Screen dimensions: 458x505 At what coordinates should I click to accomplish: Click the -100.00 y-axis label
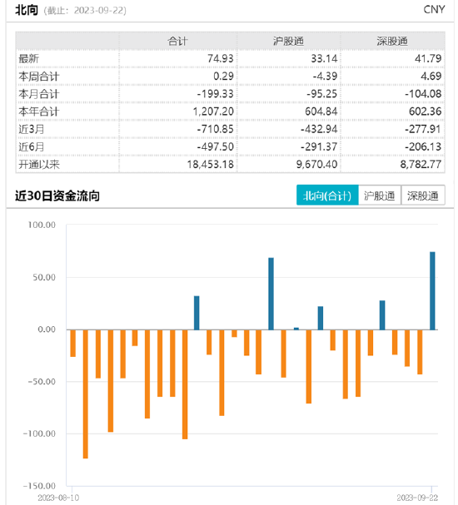click(39, 433)
